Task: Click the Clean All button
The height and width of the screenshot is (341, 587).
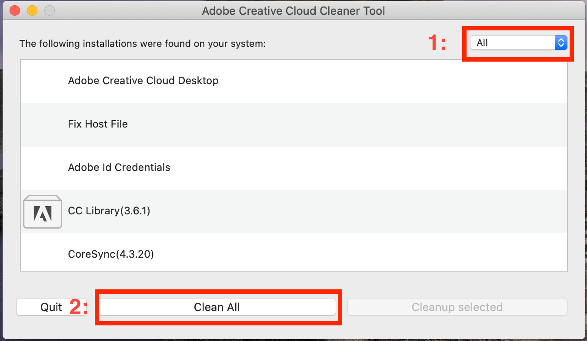Action: (217, 307)
